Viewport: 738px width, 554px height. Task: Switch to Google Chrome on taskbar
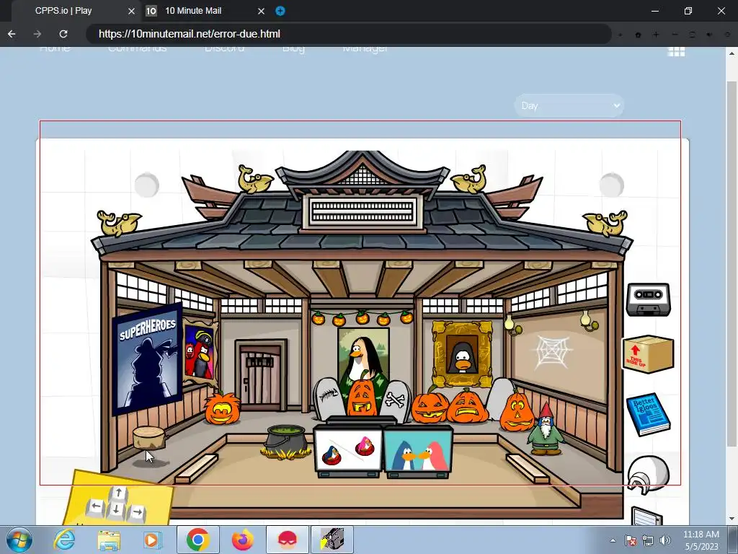pyautogui.click(x=197, y=540)
